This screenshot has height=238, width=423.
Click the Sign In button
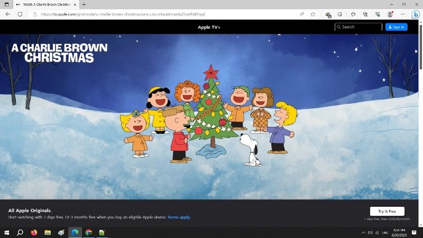(396, 27)
